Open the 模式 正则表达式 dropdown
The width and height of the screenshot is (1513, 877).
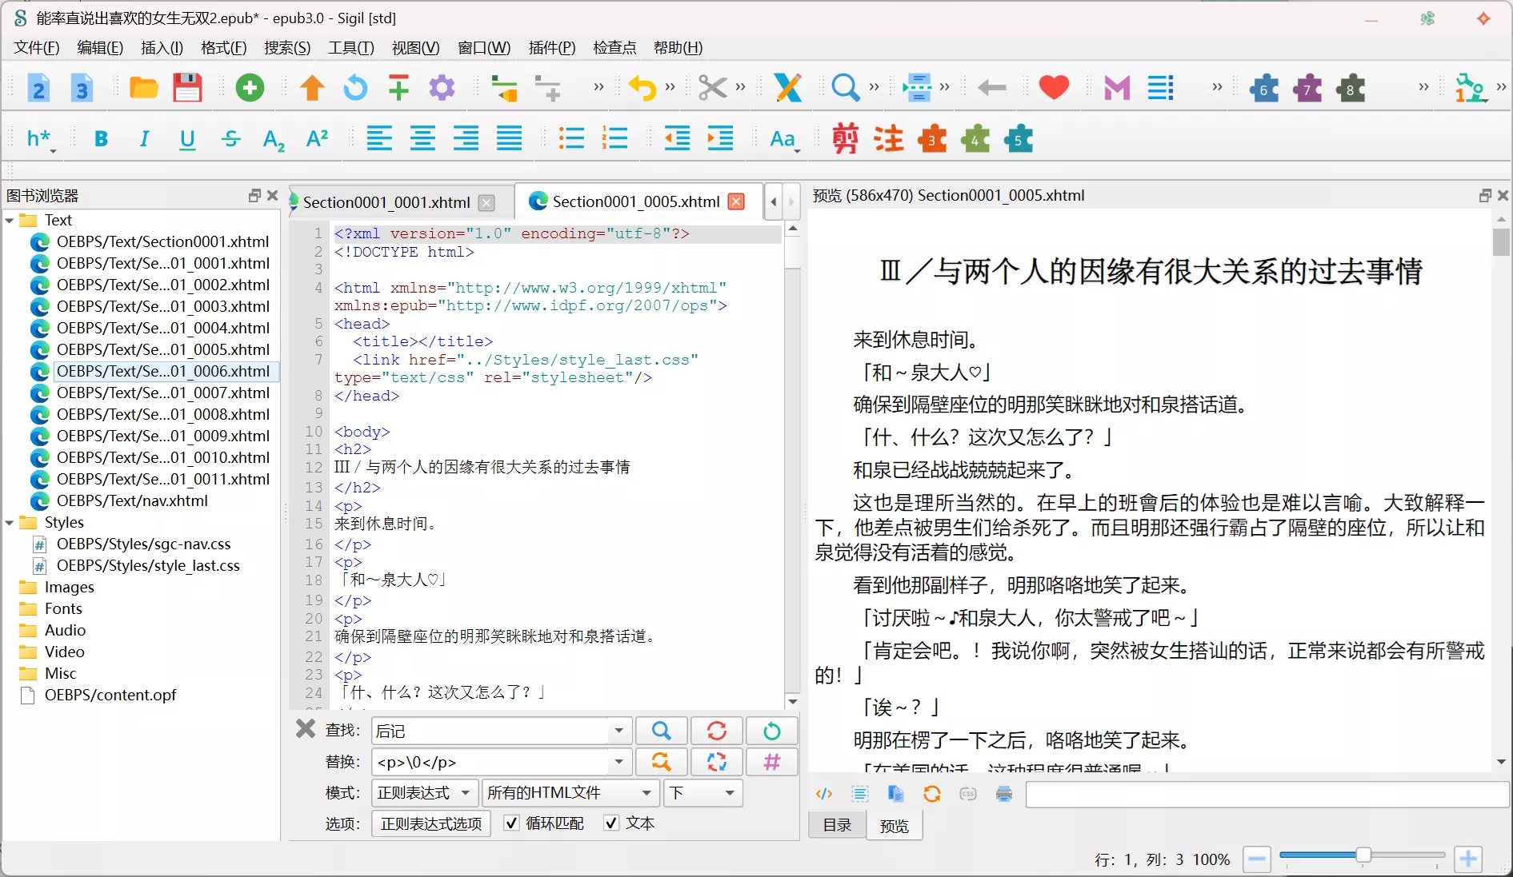[425, 793]
